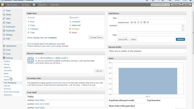The image size is (194, 109).
Task: Click Mr WordPress commenter avatar
Action: coord(31,60)
